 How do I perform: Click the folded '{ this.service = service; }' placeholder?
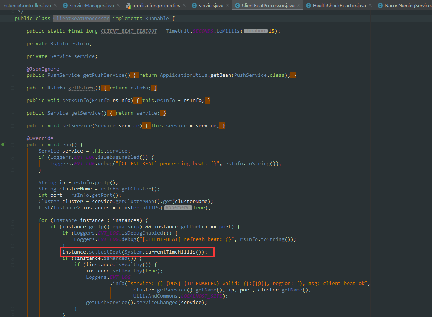pyautogui.click(x=184, y=125)
